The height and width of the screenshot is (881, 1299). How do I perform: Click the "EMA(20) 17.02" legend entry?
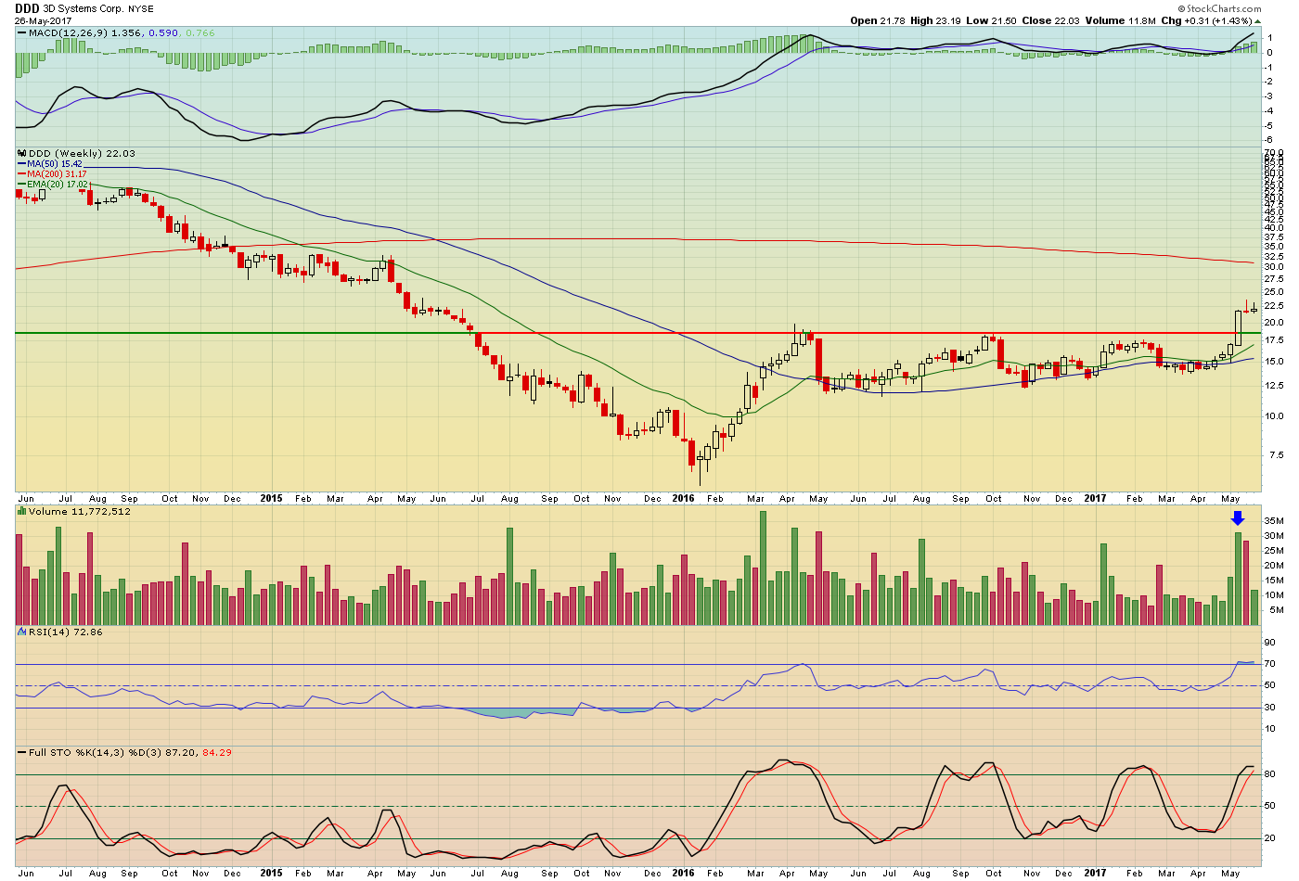58,185
